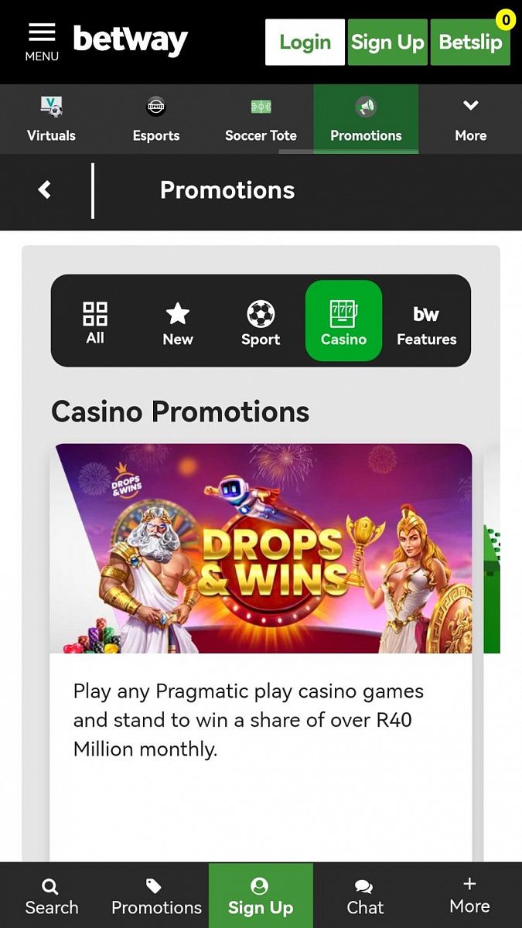Expand the top More chevron
This screenshot has width=522, height=928.
point(470,119)
